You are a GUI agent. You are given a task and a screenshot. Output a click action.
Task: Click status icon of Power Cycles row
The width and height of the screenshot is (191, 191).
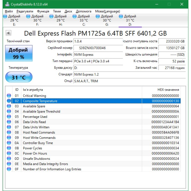[x=9, y=148]
